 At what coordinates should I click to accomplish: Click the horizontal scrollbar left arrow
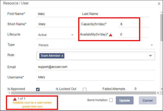tap(9, 93)
